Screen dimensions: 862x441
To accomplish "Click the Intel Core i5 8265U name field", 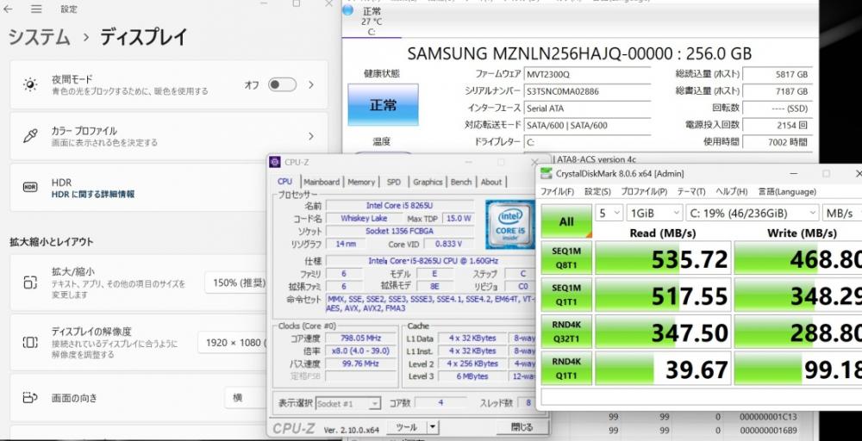I will (x=399, y=205).
